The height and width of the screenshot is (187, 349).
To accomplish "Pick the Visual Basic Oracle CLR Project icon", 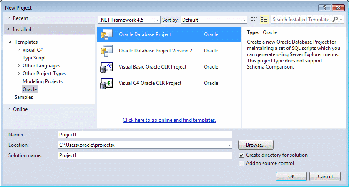I will pyautogui.click(x=107, y=67).
